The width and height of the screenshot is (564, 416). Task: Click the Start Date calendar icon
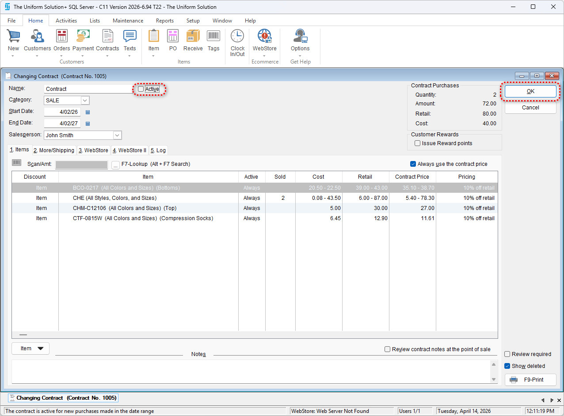click(x=88, y=112)
